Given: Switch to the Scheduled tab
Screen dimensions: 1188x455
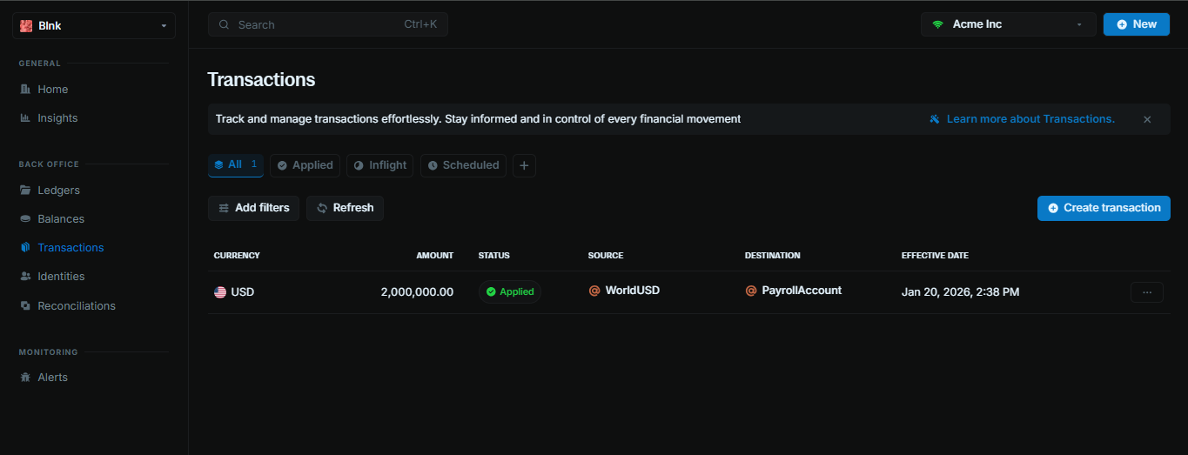Looking at the screenshot, I should coord(463,165).
